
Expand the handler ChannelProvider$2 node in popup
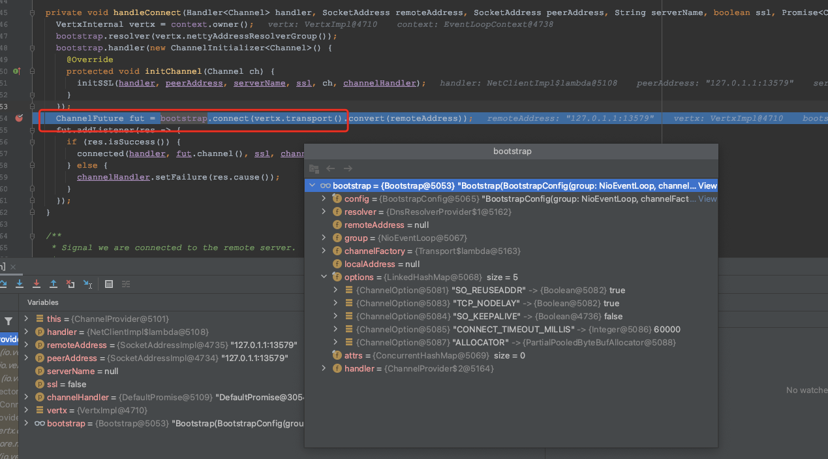click(x=324, y=369)
